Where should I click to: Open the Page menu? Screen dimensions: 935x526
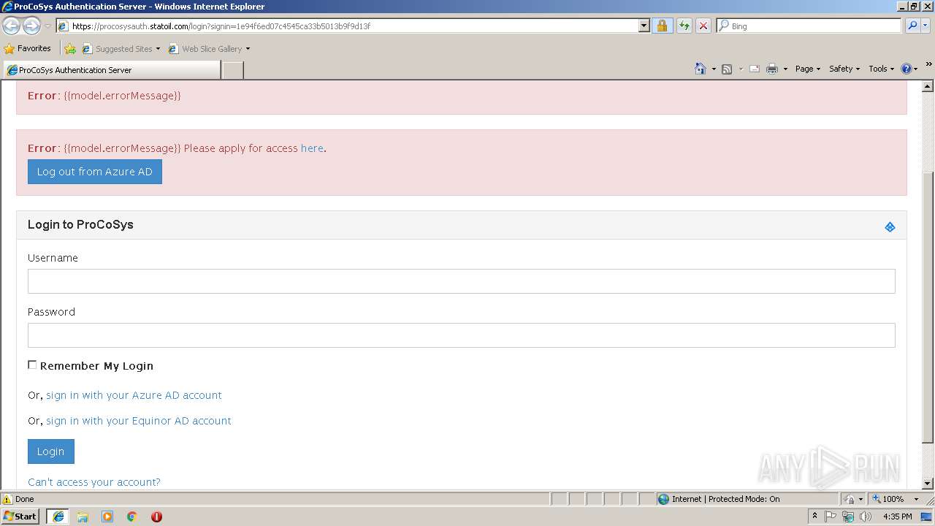click(807, 69)
